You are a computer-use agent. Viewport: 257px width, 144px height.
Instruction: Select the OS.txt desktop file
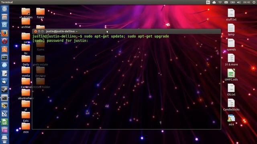coord(231,90)
